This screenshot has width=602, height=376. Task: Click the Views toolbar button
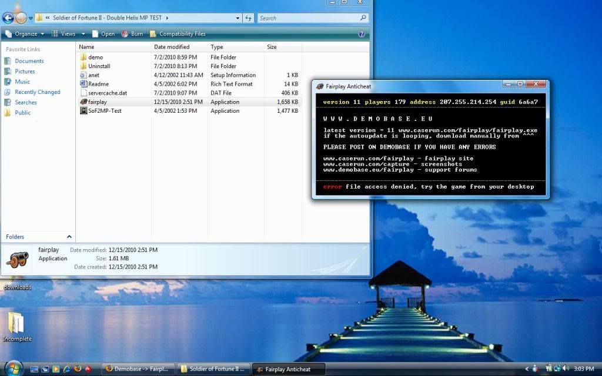[x=63, y=33]
